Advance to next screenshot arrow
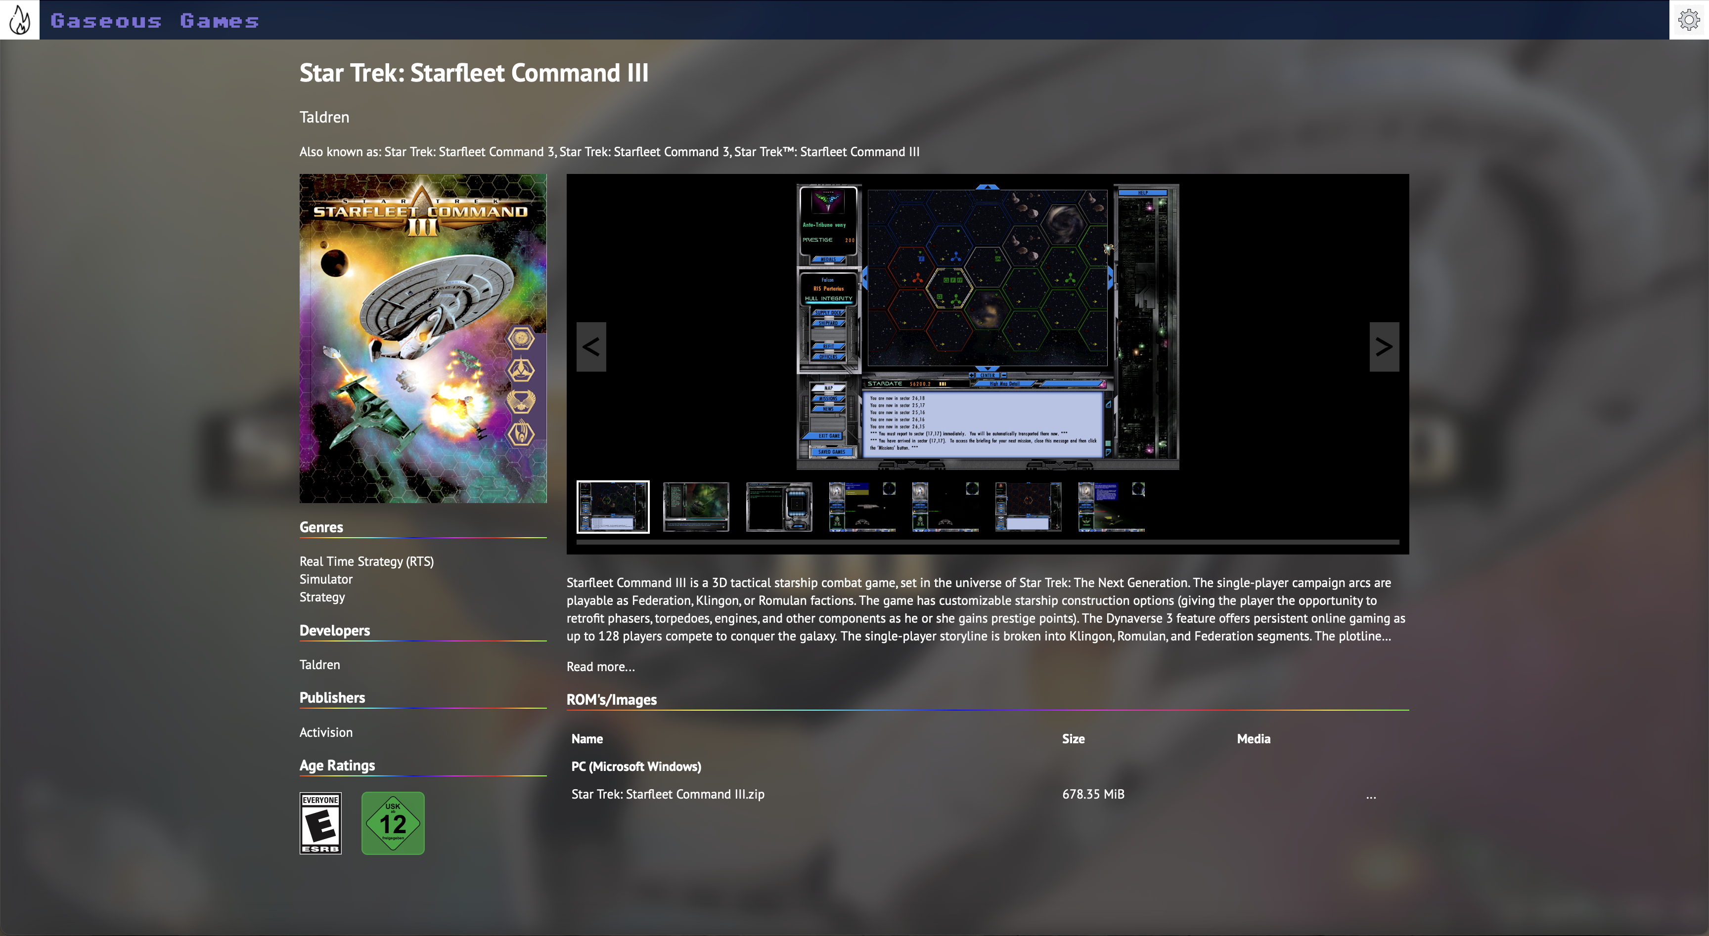 click(x=1384, y=347)
